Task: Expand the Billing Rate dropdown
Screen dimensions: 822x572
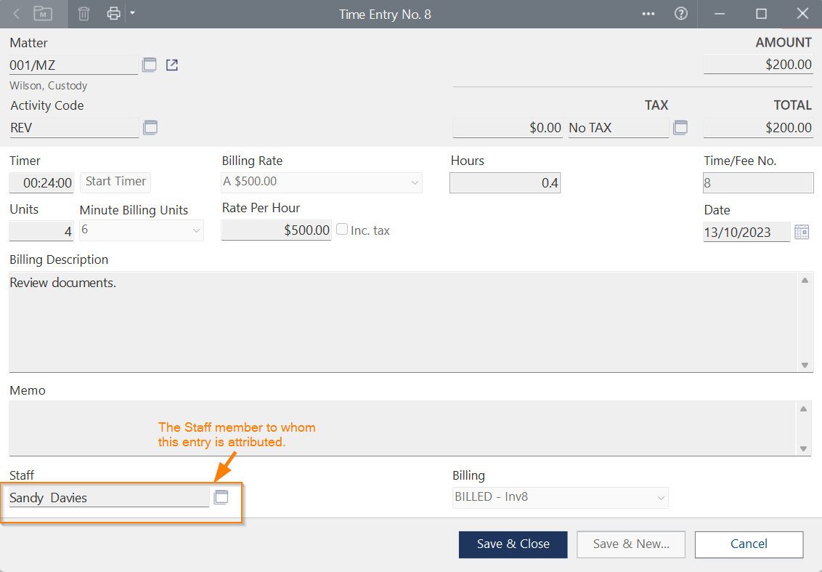Action: tap(415, 182)
